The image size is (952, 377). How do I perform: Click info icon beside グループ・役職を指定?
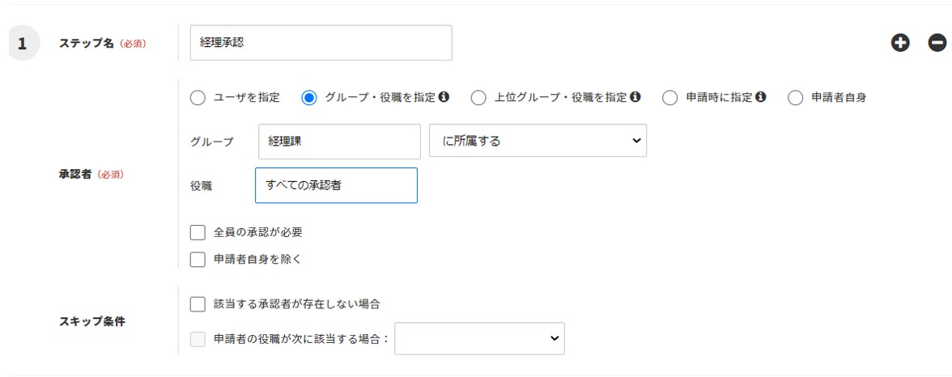click(x=444, y=97)
